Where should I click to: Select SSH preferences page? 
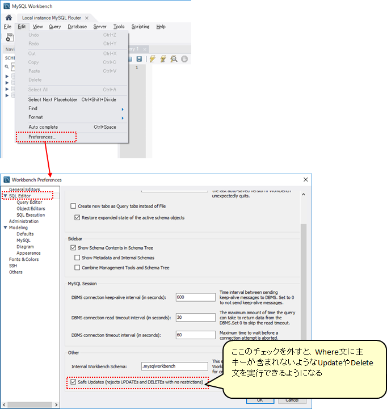pyautogui.click(x=13, y=265)
